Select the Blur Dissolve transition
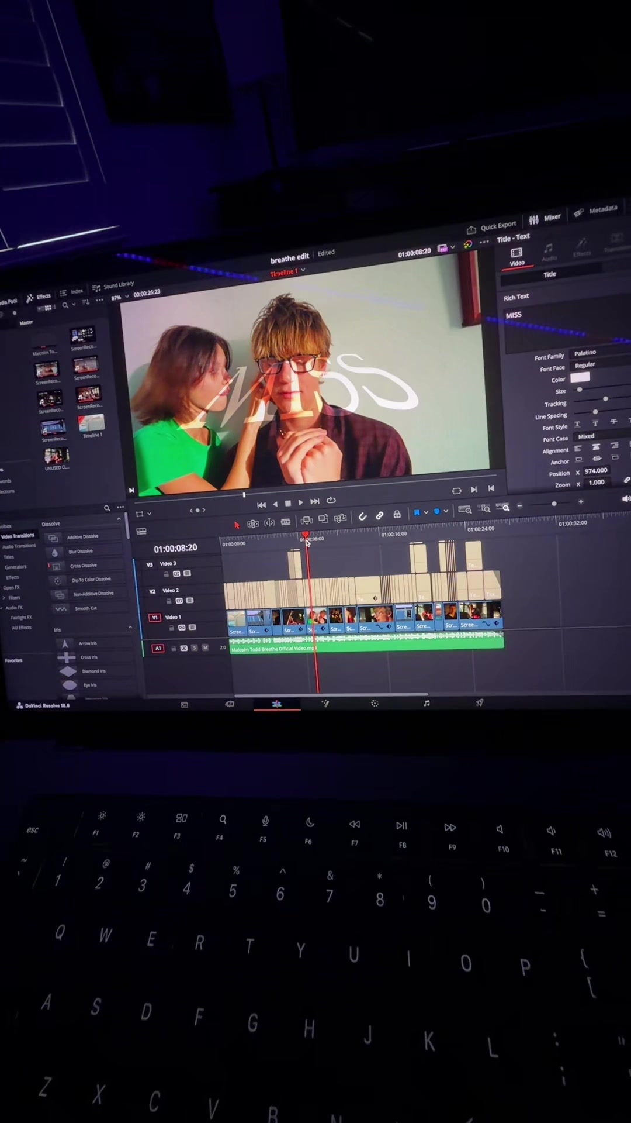This screenshot has height=1123, width=631. (81, 551)
